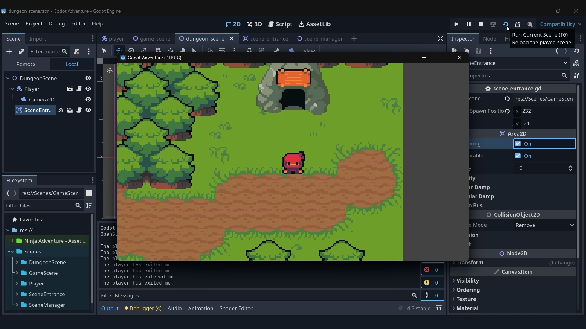The image size is (586, 329).
Task: Toggle distraction-free mode icon
Action: [x=440, y=39]
